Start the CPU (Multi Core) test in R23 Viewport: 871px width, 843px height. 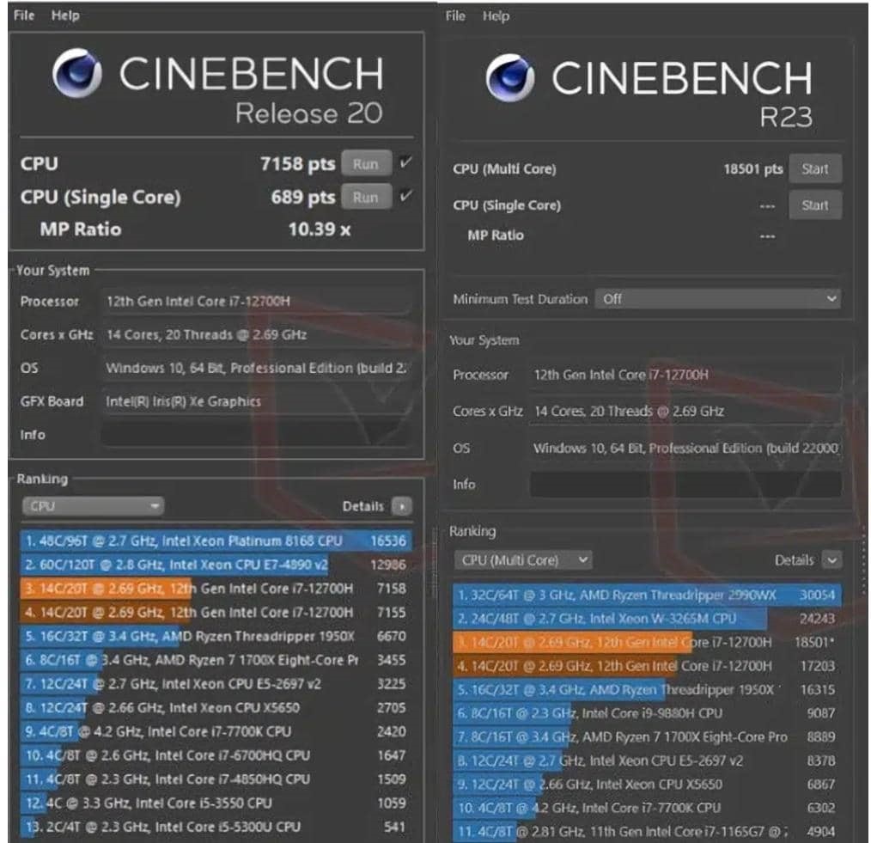[815, 168]
